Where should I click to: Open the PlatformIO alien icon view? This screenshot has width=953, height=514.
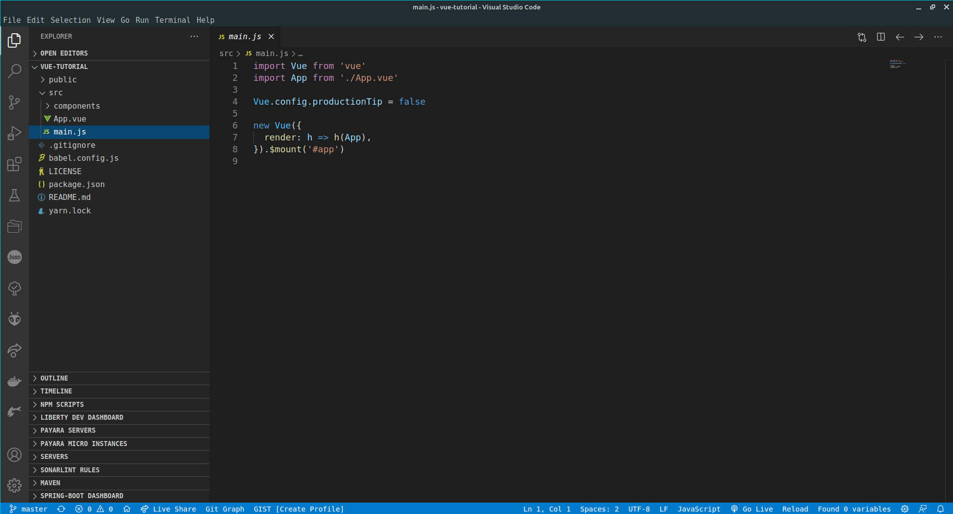[x=14, y=319]
